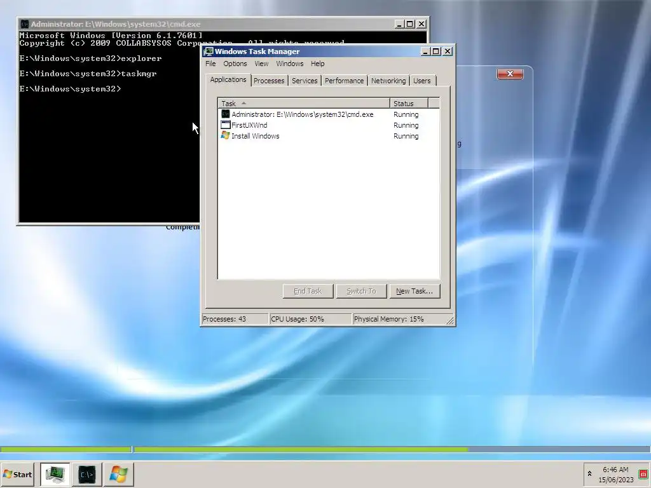Click the Physical Memory: 15% status entry

(x=399, y=319)
